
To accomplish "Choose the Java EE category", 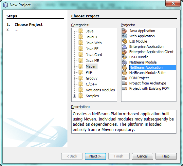I will pos(92,49).
